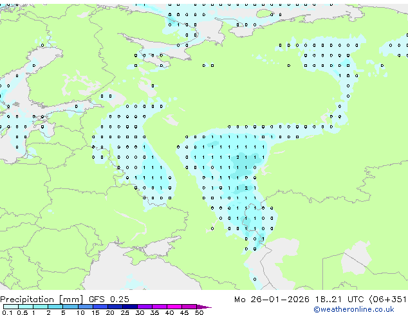Viewport: 408px width, 315px height.
Task: Click the '30' legend scale label
Action: coord(140,312)
